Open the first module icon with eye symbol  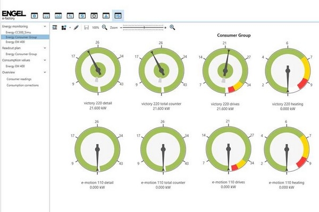tap(35, 15)
